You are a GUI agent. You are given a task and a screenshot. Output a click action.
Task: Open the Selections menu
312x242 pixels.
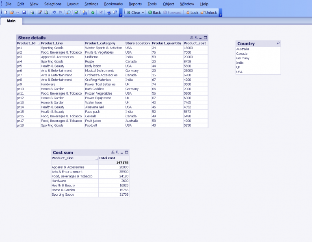[x=53, y=4]
